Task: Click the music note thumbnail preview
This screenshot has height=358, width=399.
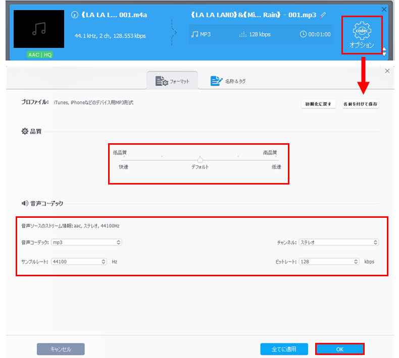Action: pos(39,29)
